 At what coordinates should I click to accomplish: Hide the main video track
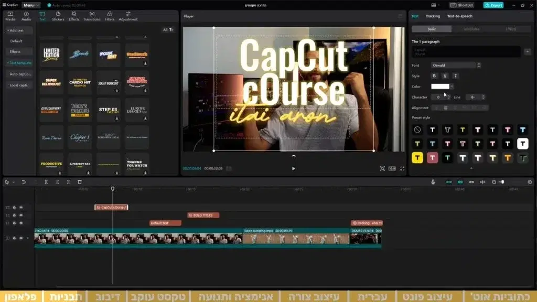[21, 238]
